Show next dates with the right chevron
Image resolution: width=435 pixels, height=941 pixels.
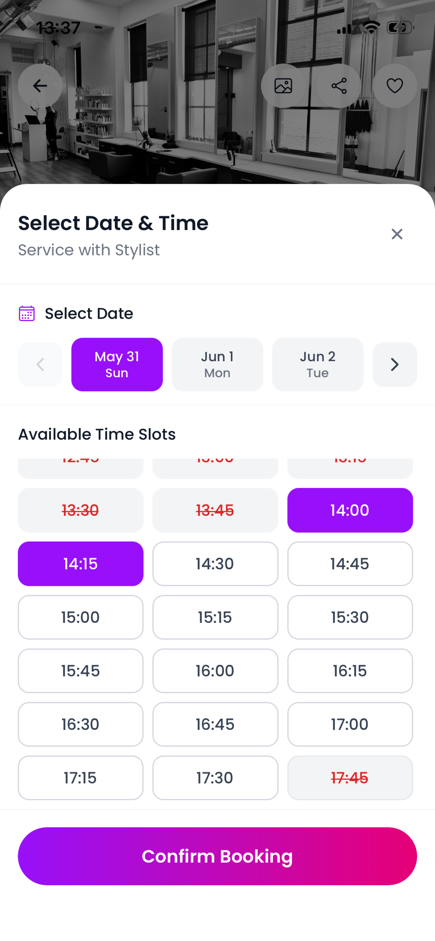pos(394,364)
